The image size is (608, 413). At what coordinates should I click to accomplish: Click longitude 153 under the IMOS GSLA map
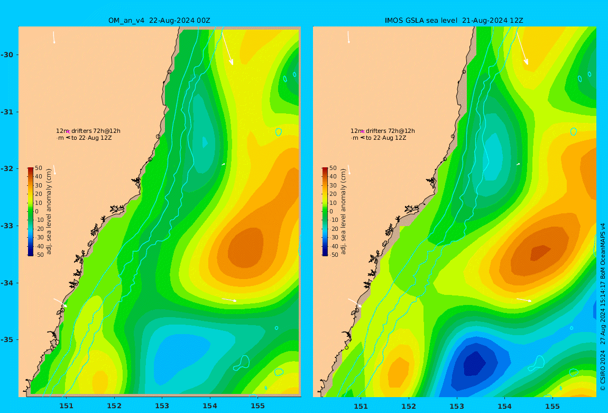click(x=457, y=406)
